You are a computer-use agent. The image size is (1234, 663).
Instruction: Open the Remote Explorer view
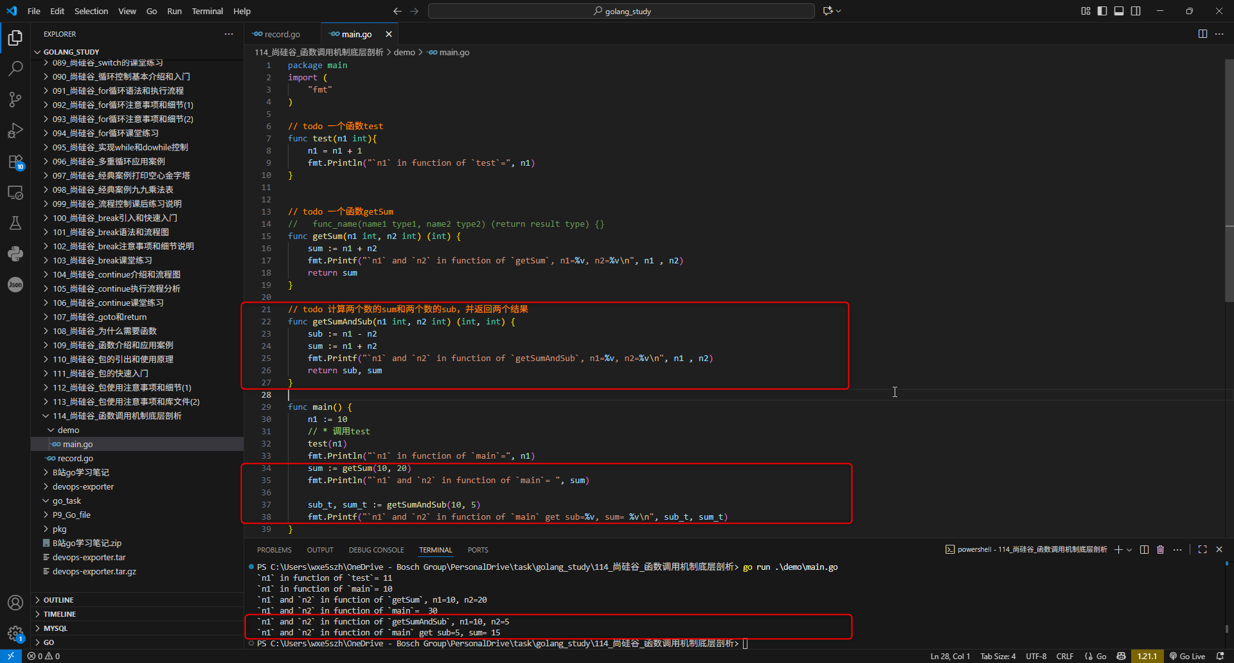pyautogui.click(x=15, y=192)
